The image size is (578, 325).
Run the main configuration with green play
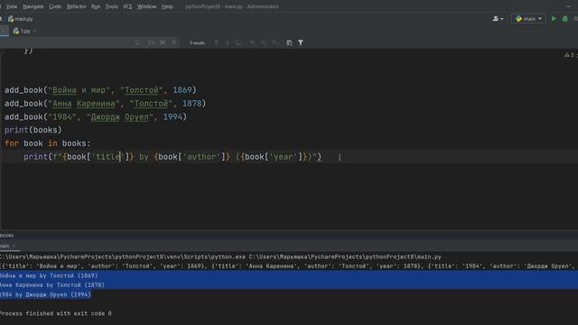point(554,18)
